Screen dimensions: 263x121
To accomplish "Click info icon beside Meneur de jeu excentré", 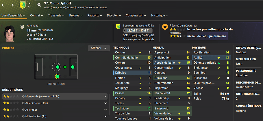I will pyautogui.click(x=23, y=97).
